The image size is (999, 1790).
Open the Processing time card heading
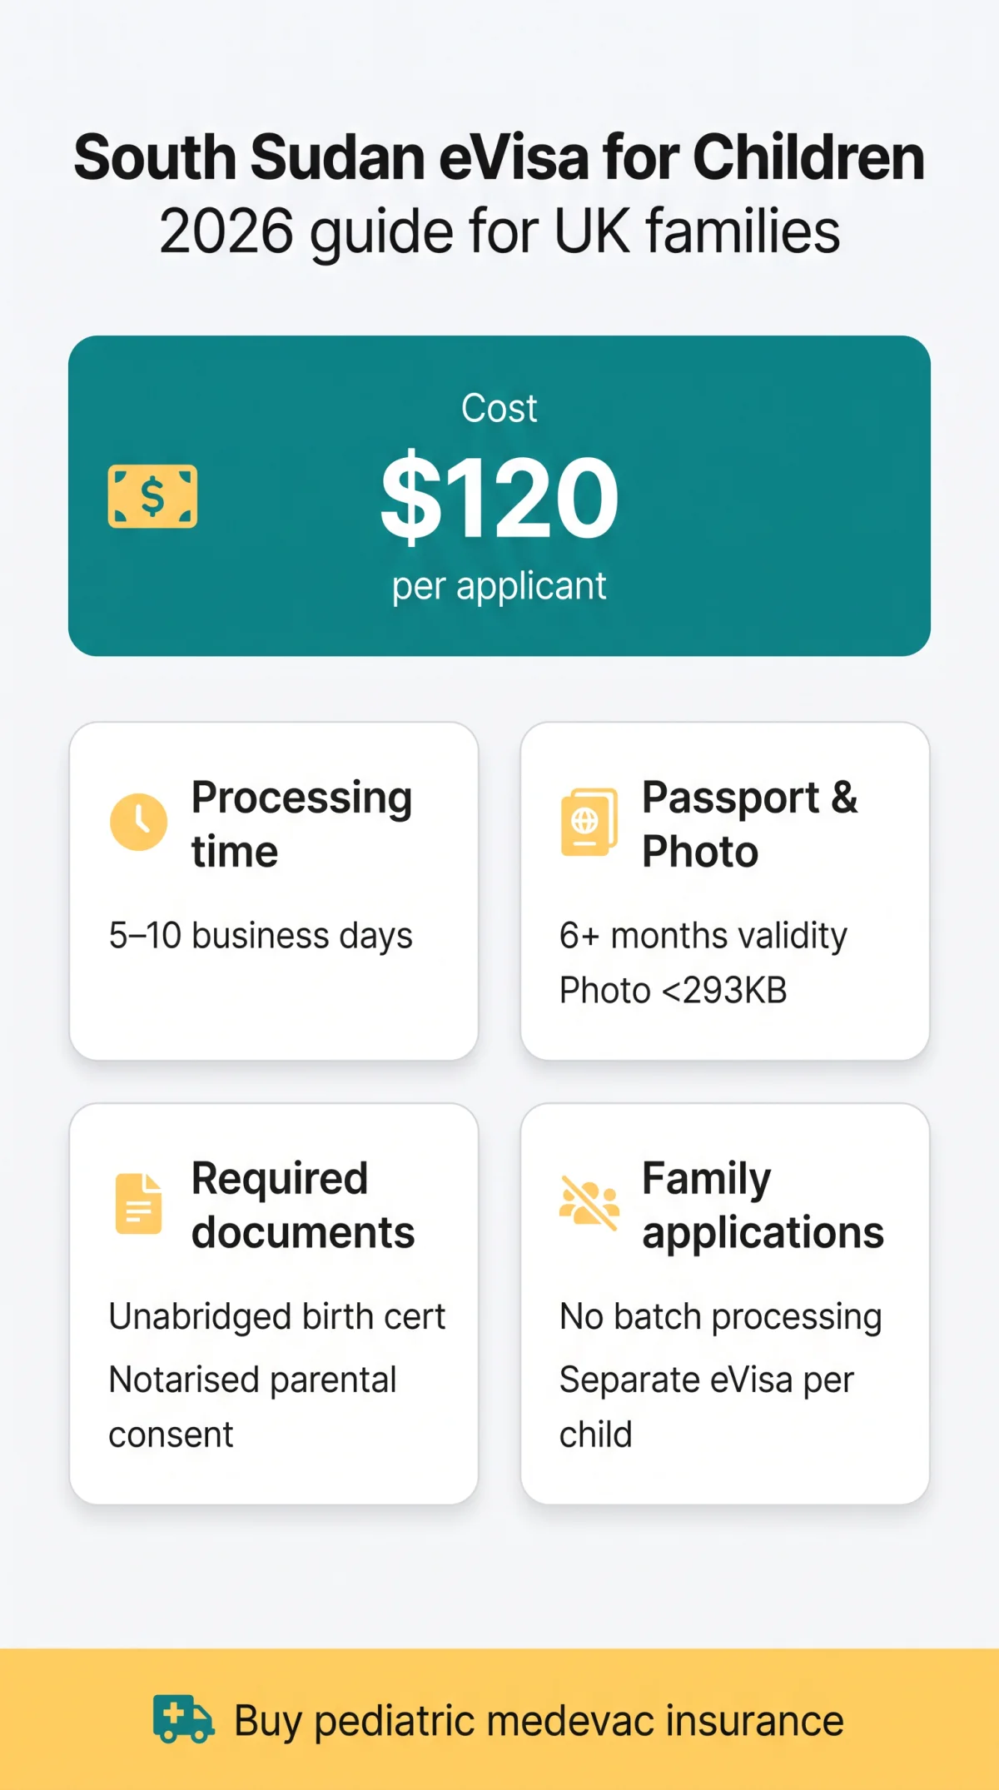click(x=301, y=823)
